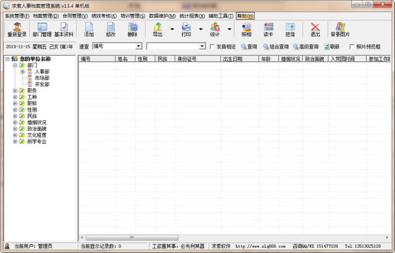
Task: Click the 照相 camera icon
Action: coord(246,30)
